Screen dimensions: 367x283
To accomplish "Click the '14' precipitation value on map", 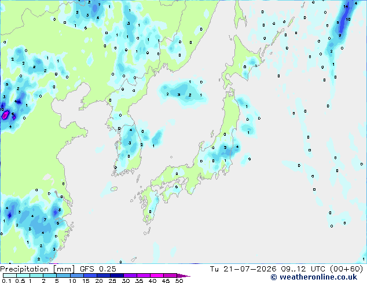I will (x=346, y=6).
